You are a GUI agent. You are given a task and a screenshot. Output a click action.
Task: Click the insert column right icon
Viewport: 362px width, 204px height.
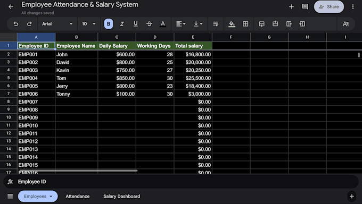289,24
